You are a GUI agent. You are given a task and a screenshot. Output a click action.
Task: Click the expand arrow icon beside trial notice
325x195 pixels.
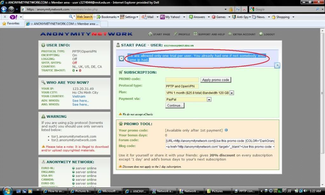(x=277, y=65)
